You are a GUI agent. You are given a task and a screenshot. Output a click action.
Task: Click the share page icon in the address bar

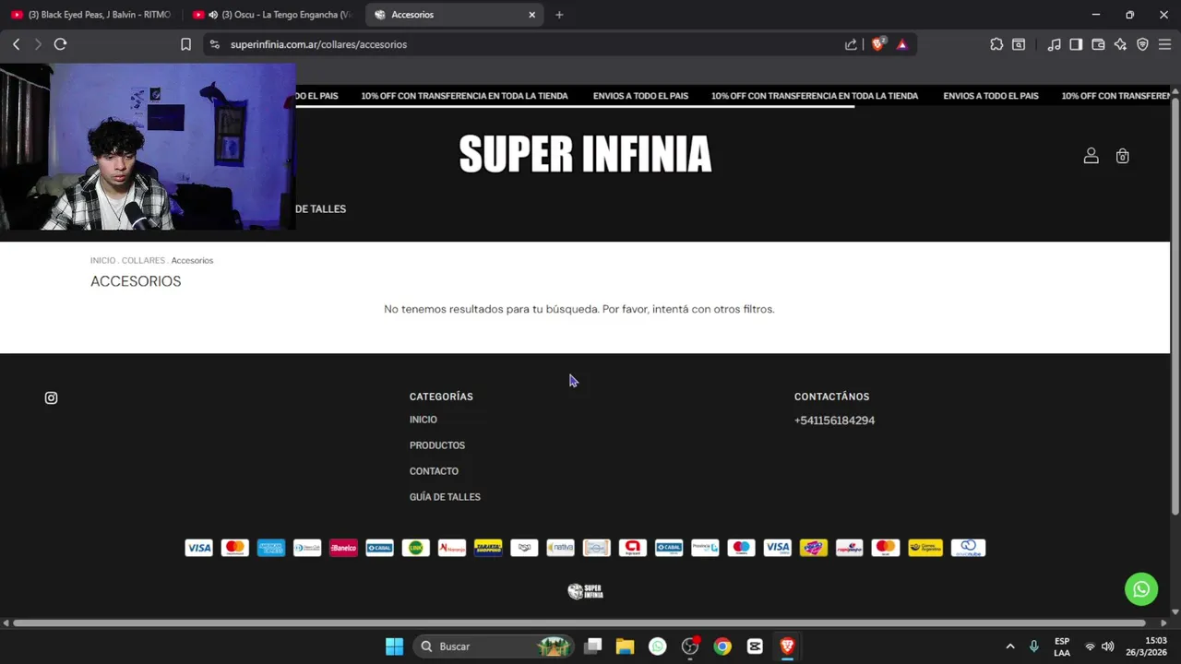tap(851, 44)
